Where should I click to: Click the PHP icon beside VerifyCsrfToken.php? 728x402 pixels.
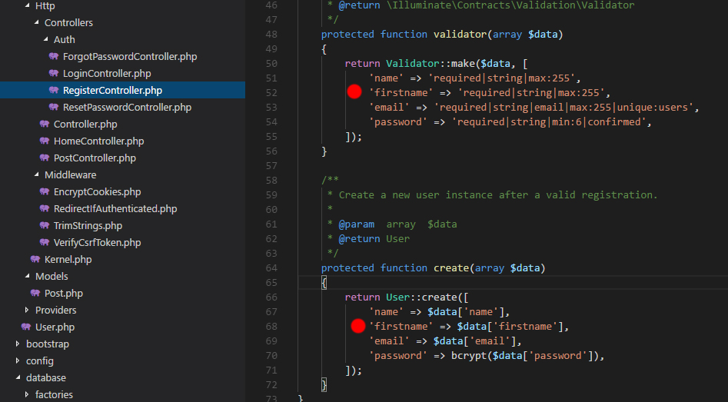(x=45, y=242)
